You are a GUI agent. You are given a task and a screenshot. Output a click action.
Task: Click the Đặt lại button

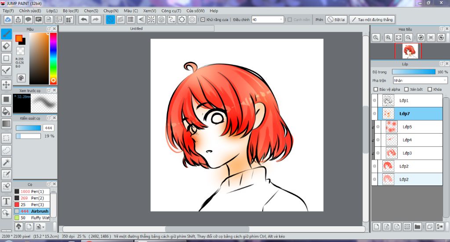pyautogui.click(x=337, y=19)
